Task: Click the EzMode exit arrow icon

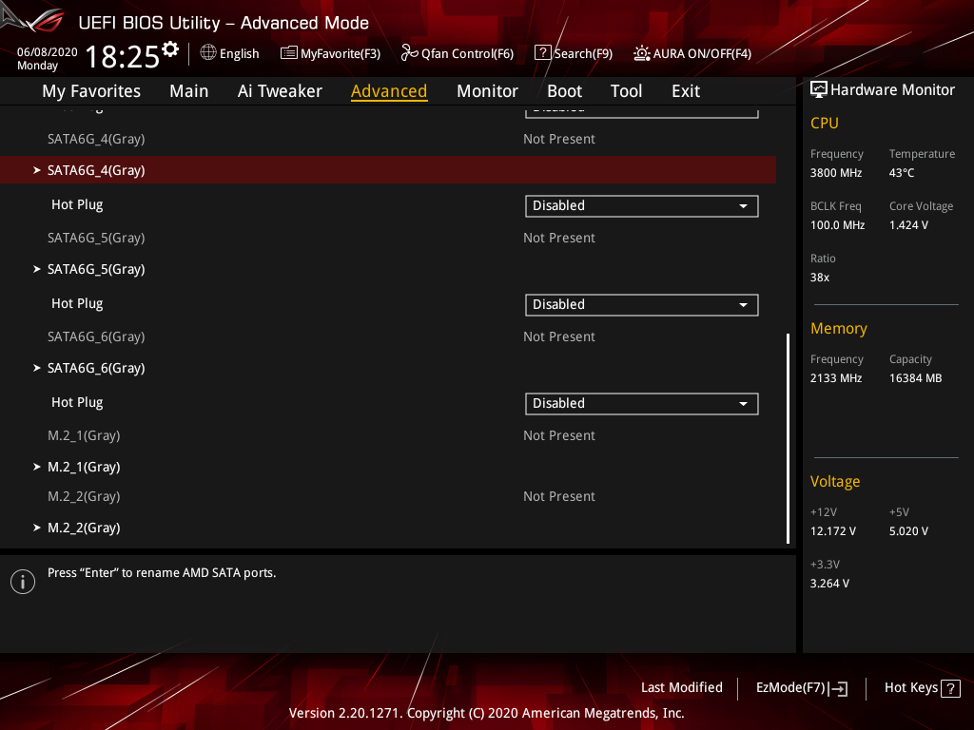Action: point(838,688)
